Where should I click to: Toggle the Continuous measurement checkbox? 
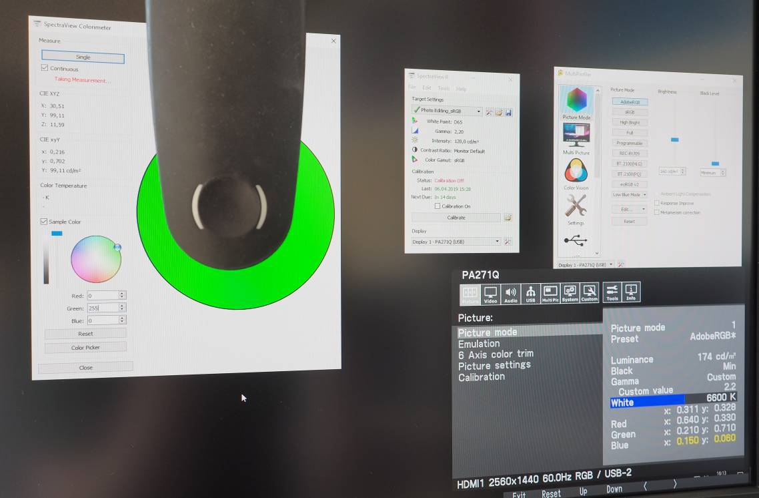click(x=45, y=68)
